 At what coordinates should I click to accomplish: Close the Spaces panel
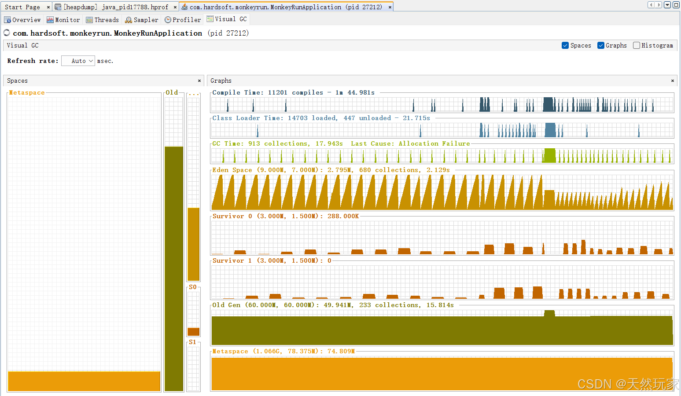199,81
